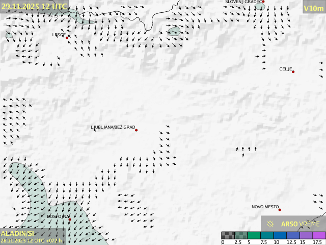Click the Ljubljana/Bežigrad red station dot
Screen dimensions: 326x245
[x=136, y=130]
